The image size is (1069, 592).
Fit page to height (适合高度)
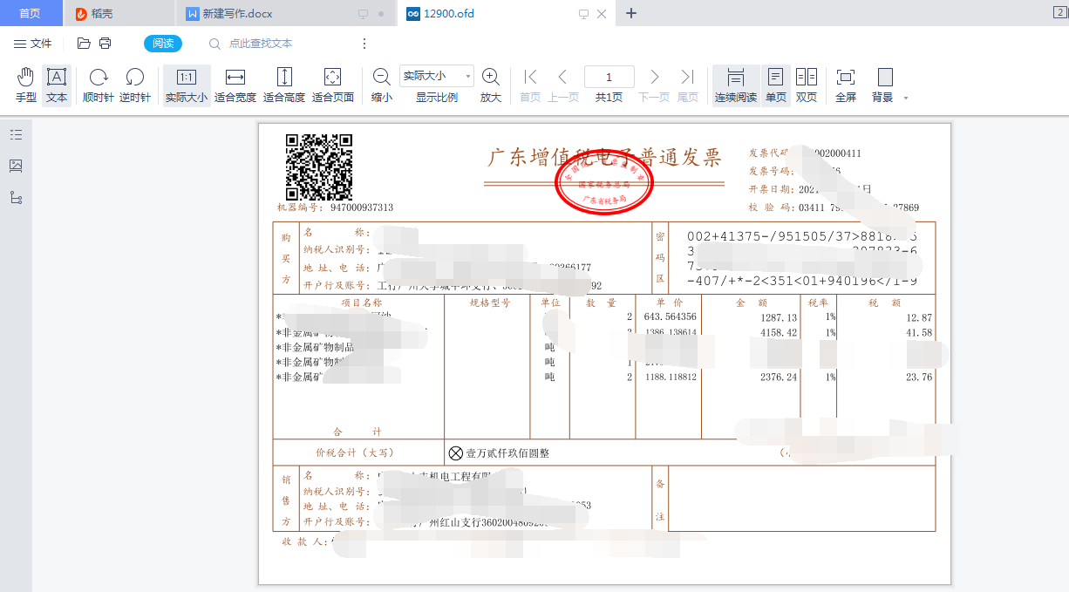pos(284,85)
